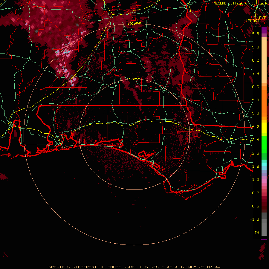Click the 0.5 DEG elevation text
This screenshot has height=269, width=269.
coord(149,267)
